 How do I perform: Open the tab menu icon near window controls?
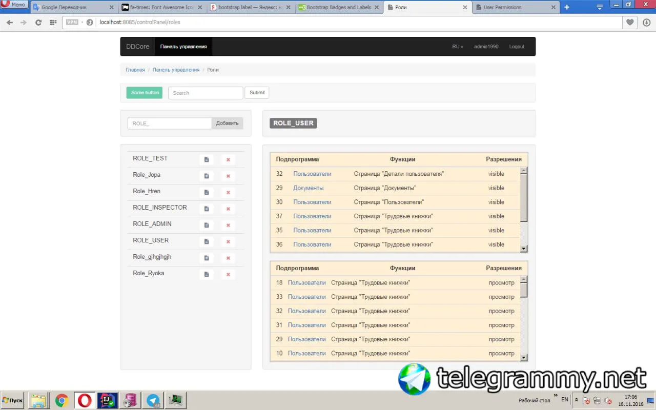click(x=600, y=7)
